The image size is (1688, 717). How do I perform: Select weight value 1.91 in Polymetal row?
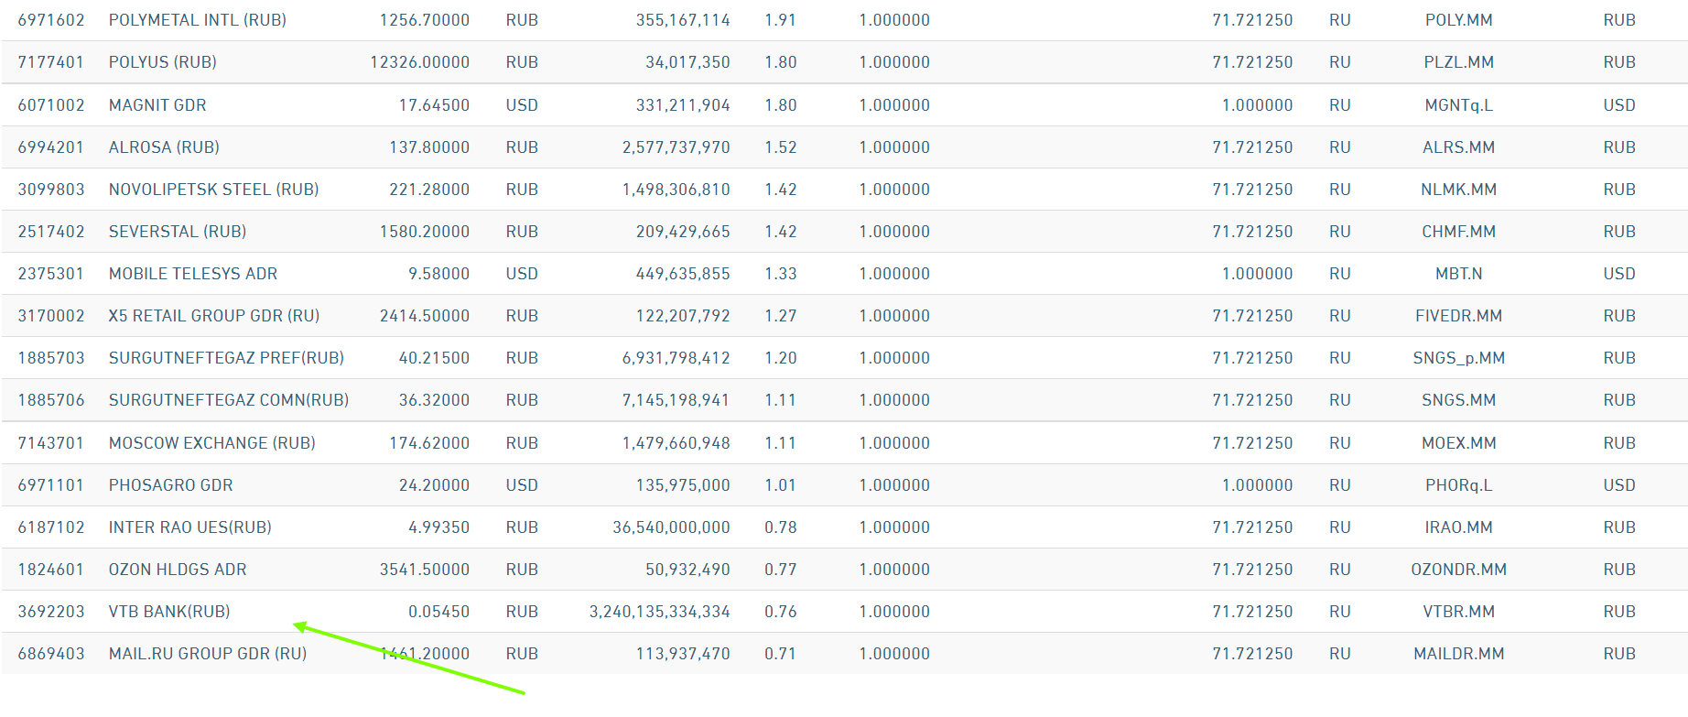tap(781, 20)
